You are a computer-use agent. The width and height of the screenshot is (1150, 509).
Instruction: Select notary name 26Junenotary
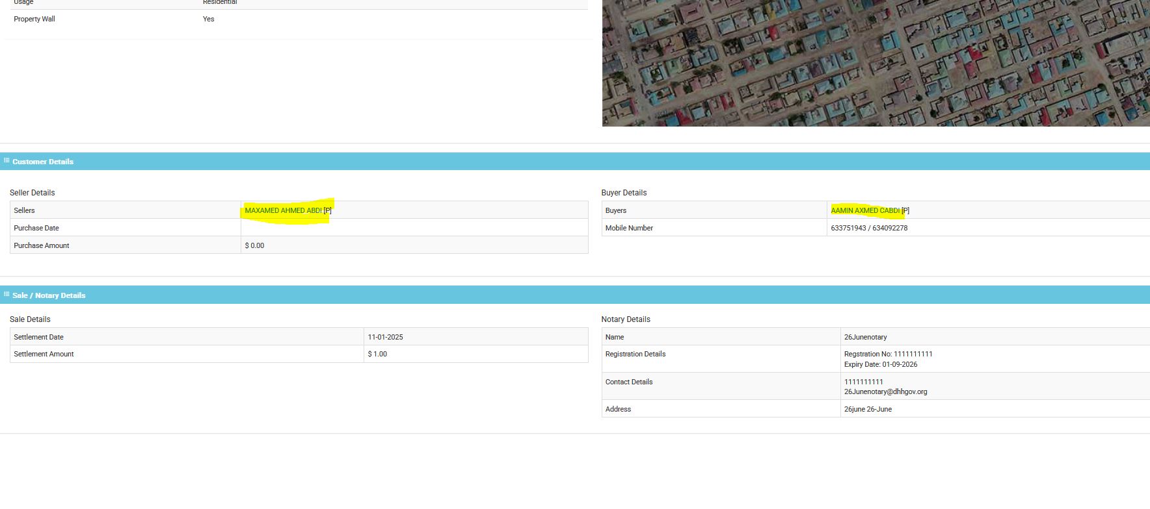[865, 337]
